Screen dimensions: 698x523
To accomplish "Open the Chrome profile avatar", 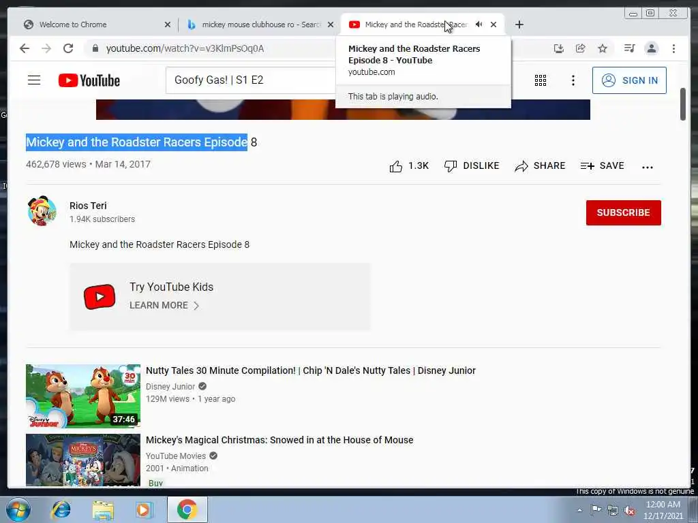I will click(651, 48).
